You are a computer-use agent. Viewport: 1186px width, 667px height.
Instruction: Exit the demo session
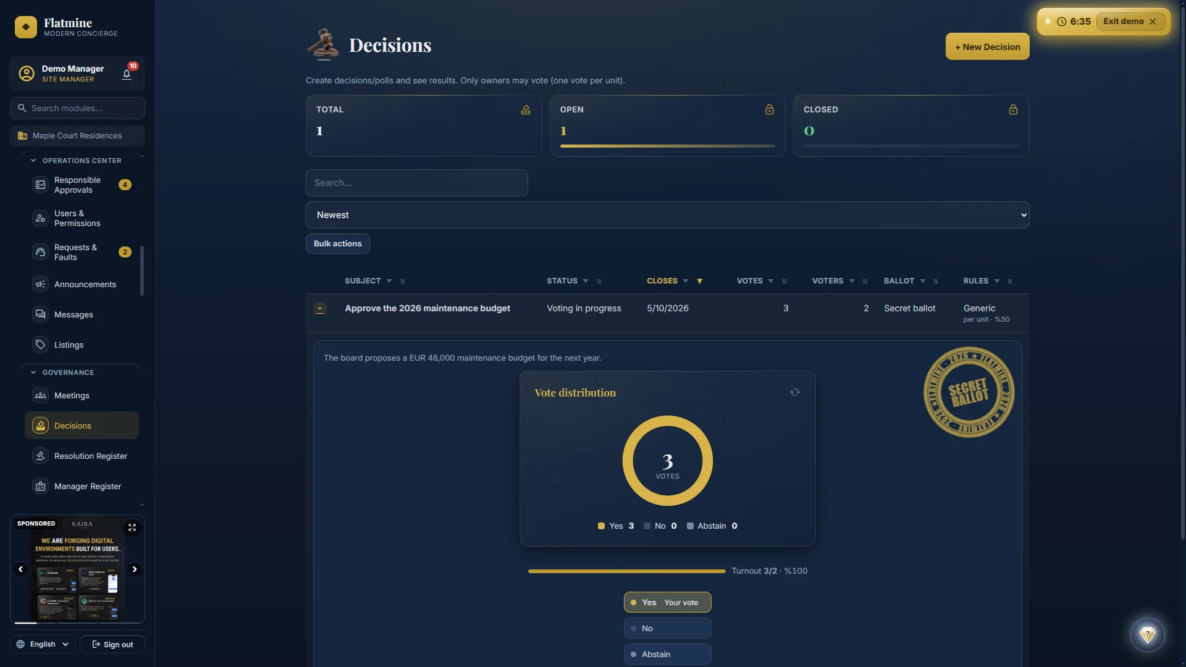tap(1130, 22)
